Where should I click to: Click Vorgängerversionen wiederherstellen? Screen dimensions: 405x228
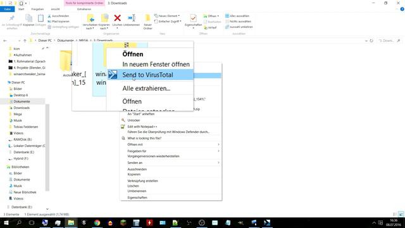(153, 156)
